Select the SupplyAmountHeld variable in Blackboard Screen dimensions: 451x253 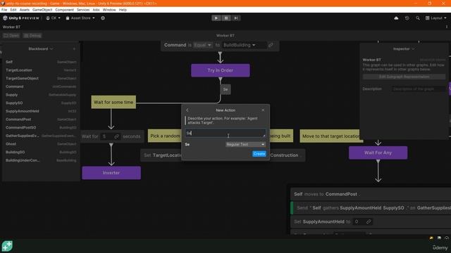coord(41,111)
